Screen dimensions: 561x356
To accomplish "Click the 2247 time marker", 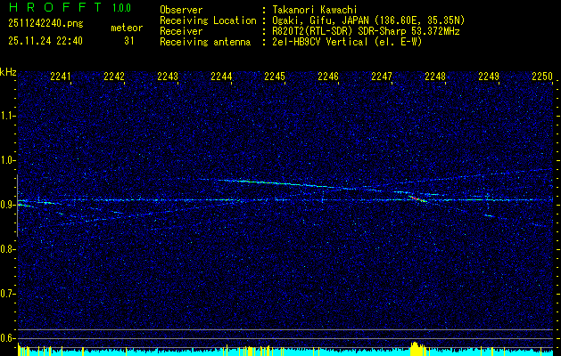I will (x=382, y=76).
